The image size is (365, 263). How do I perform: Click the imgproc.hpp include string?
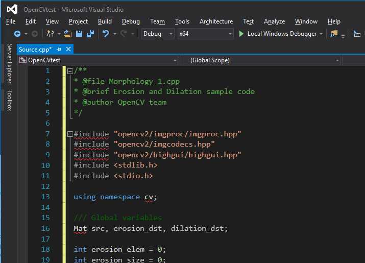[177, 134]
